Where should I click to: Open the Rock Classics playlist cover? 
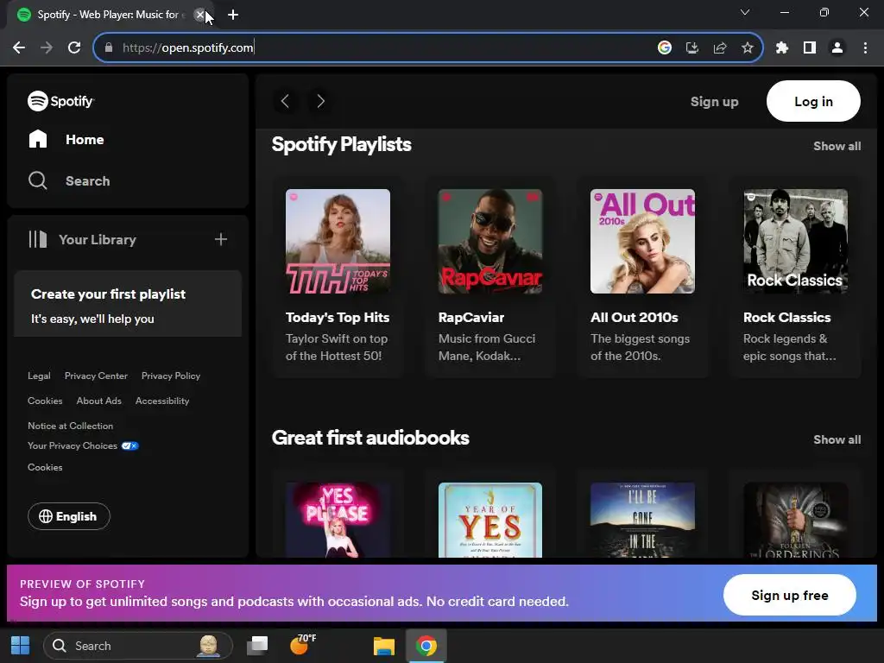click(795, 242)
